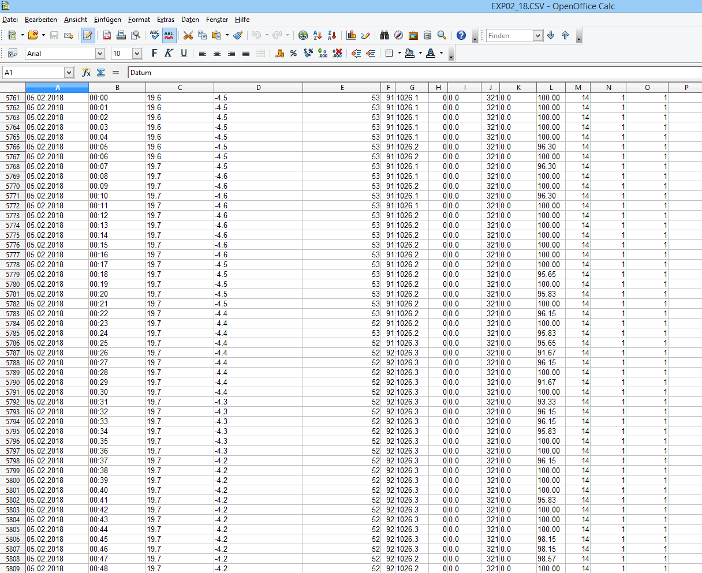Screen dimensions: 702x573
Task: Apply currency number format
Action: tap(279, 53)
